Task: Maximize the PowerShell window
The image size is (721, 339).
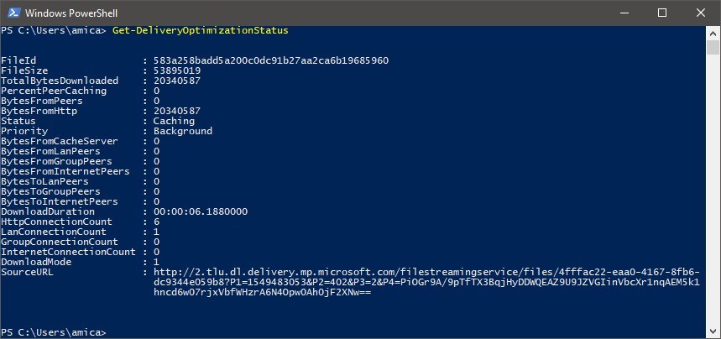Action: coord(662,13)
